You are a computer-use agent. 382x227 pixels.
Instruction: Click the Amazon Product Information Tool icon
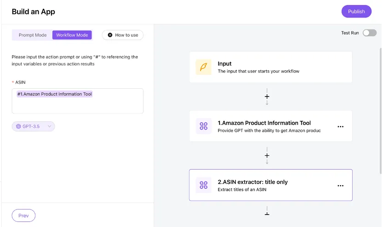coord(203,126)
